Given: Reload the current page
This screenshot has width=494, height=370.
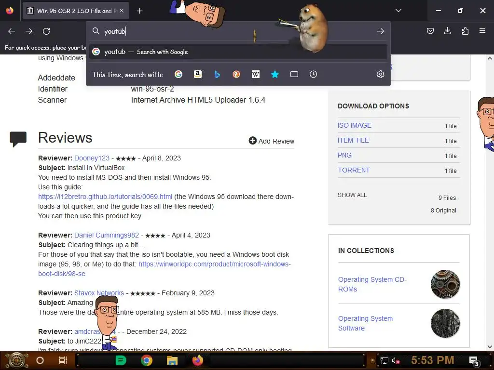Looking at the screenshot, I should coord(46,31).
